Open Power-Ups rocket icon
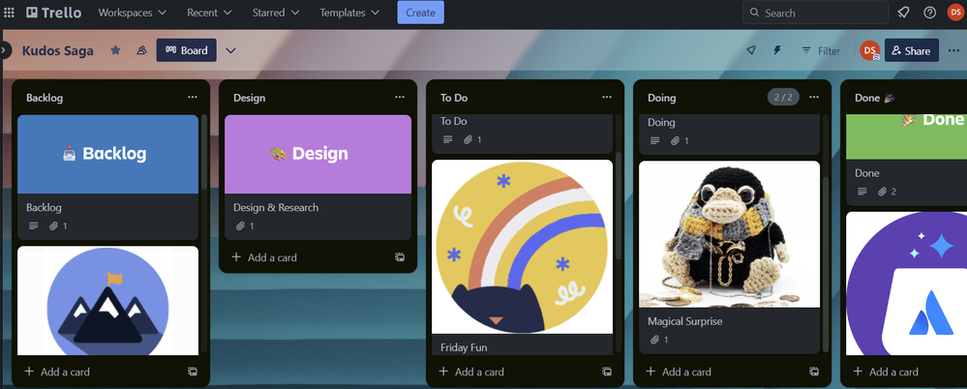 [x=750, y=50]
